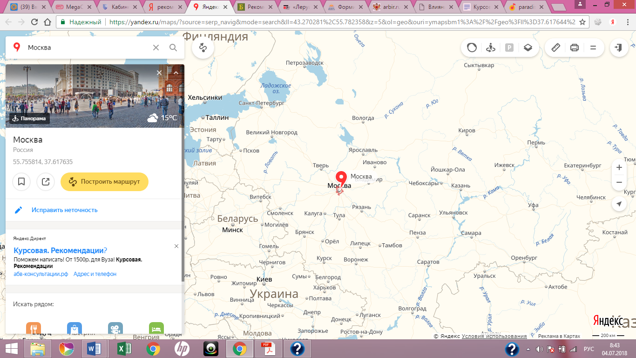Click the Казань city label on the map

pyautogui.click(x=461, y=186)
